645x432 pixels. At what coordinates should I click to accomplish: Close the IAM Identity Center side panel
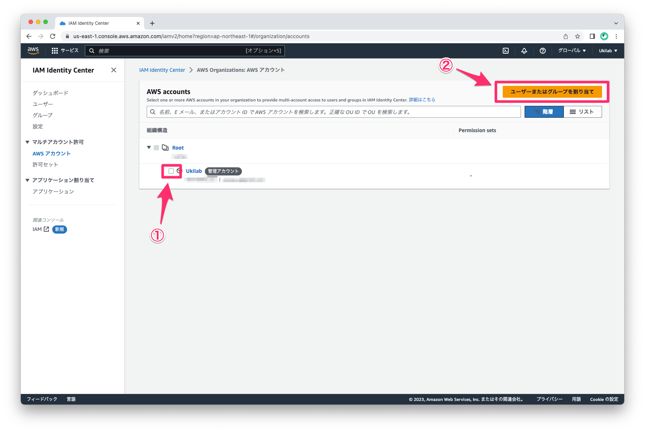tap(114, 70)
